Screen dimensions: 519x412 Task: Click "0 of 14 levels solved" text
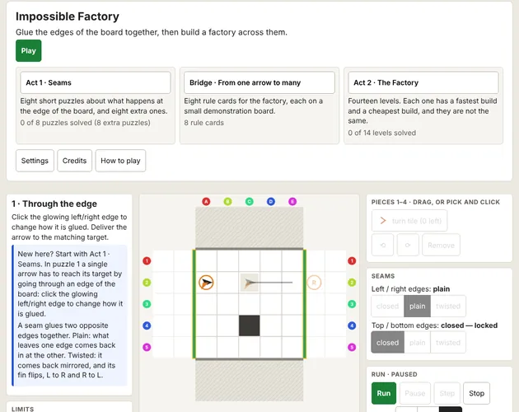(382, 133)
